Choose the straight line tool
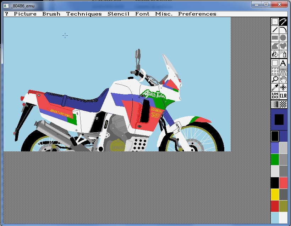Image resolution: width=291 pixels, height=226 pixels. (x=275, y=30)
